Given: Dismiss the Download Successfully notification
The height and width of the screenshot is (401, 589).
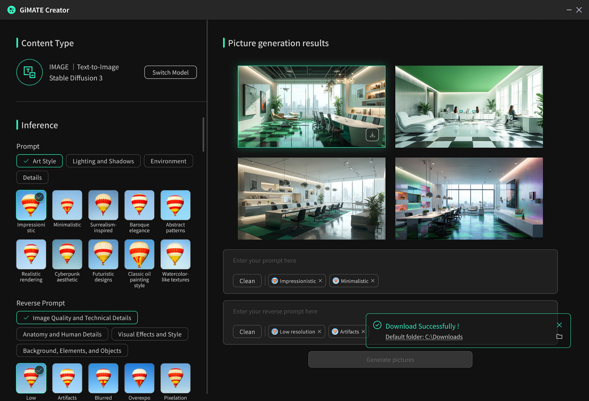Looking at the screenshot, I should [x=559, y=325].
